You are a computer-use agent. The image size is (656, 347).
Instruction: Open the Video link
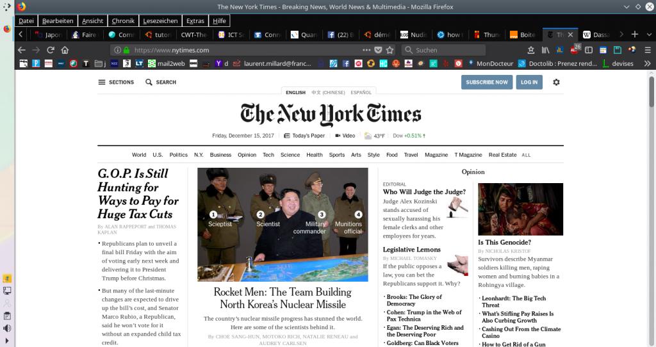(x=345, y=136)
